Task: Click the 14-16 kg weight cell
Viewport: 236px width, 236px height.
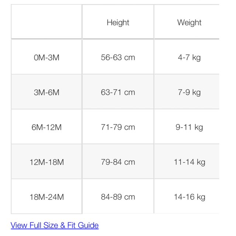Action: 187,197
